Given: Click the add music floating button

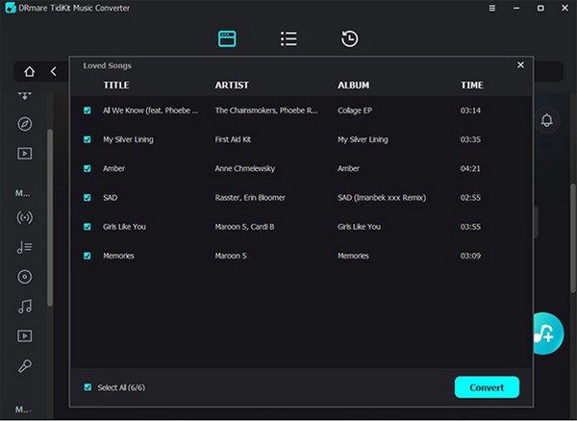Looking at the screenshot, I should pyautogui.click(x=545, y=334).
